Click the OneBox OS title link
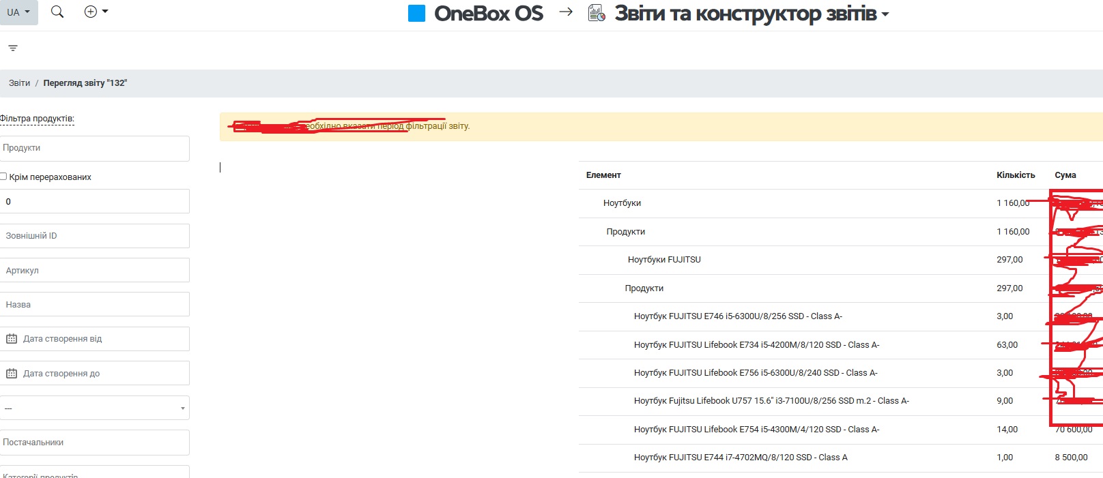The image size is (1103, 478). pos(489,13)
